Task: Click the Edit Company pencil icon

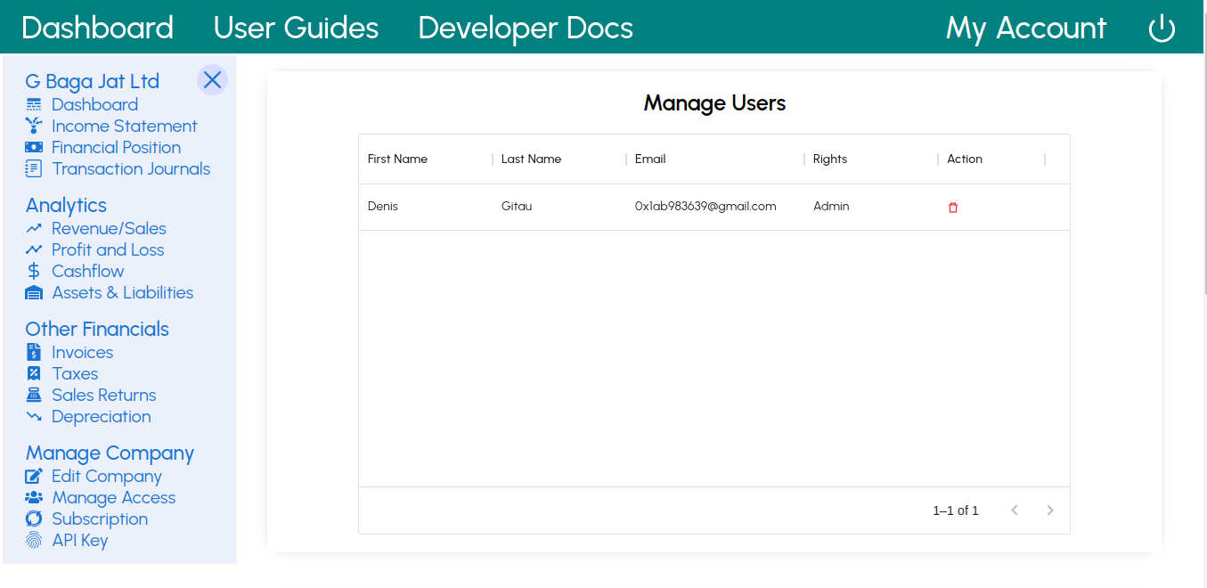Action: pyautogui.click(x=34, y=477)
